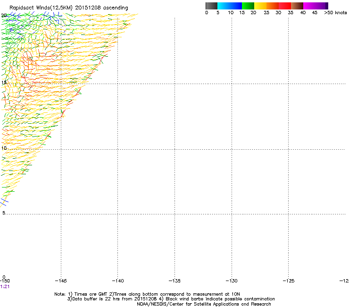Image resolution: width=349 pixels, height=307 pixels.
Task: Select the cyan-blue 5-15 knots legend color
Action: pyautogui.click(x=230, y=6)
